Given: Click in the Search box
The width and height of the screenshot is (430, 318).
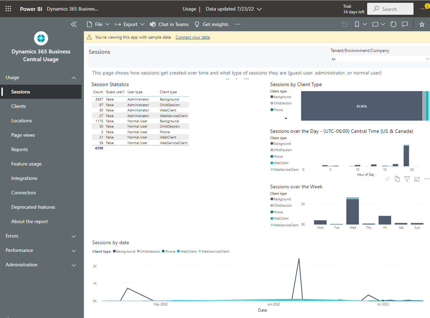Looking at the screenshot, I should (x=390, y=9).
